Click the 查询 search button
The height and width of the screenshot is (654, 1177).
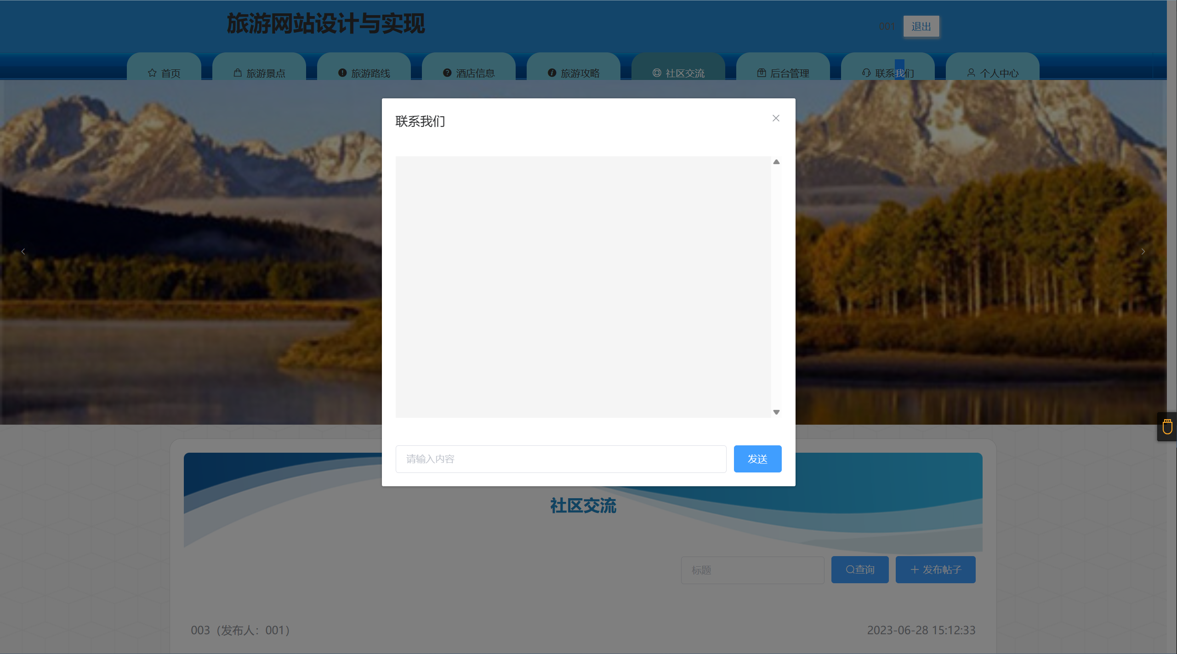click(x=860, y=570)
